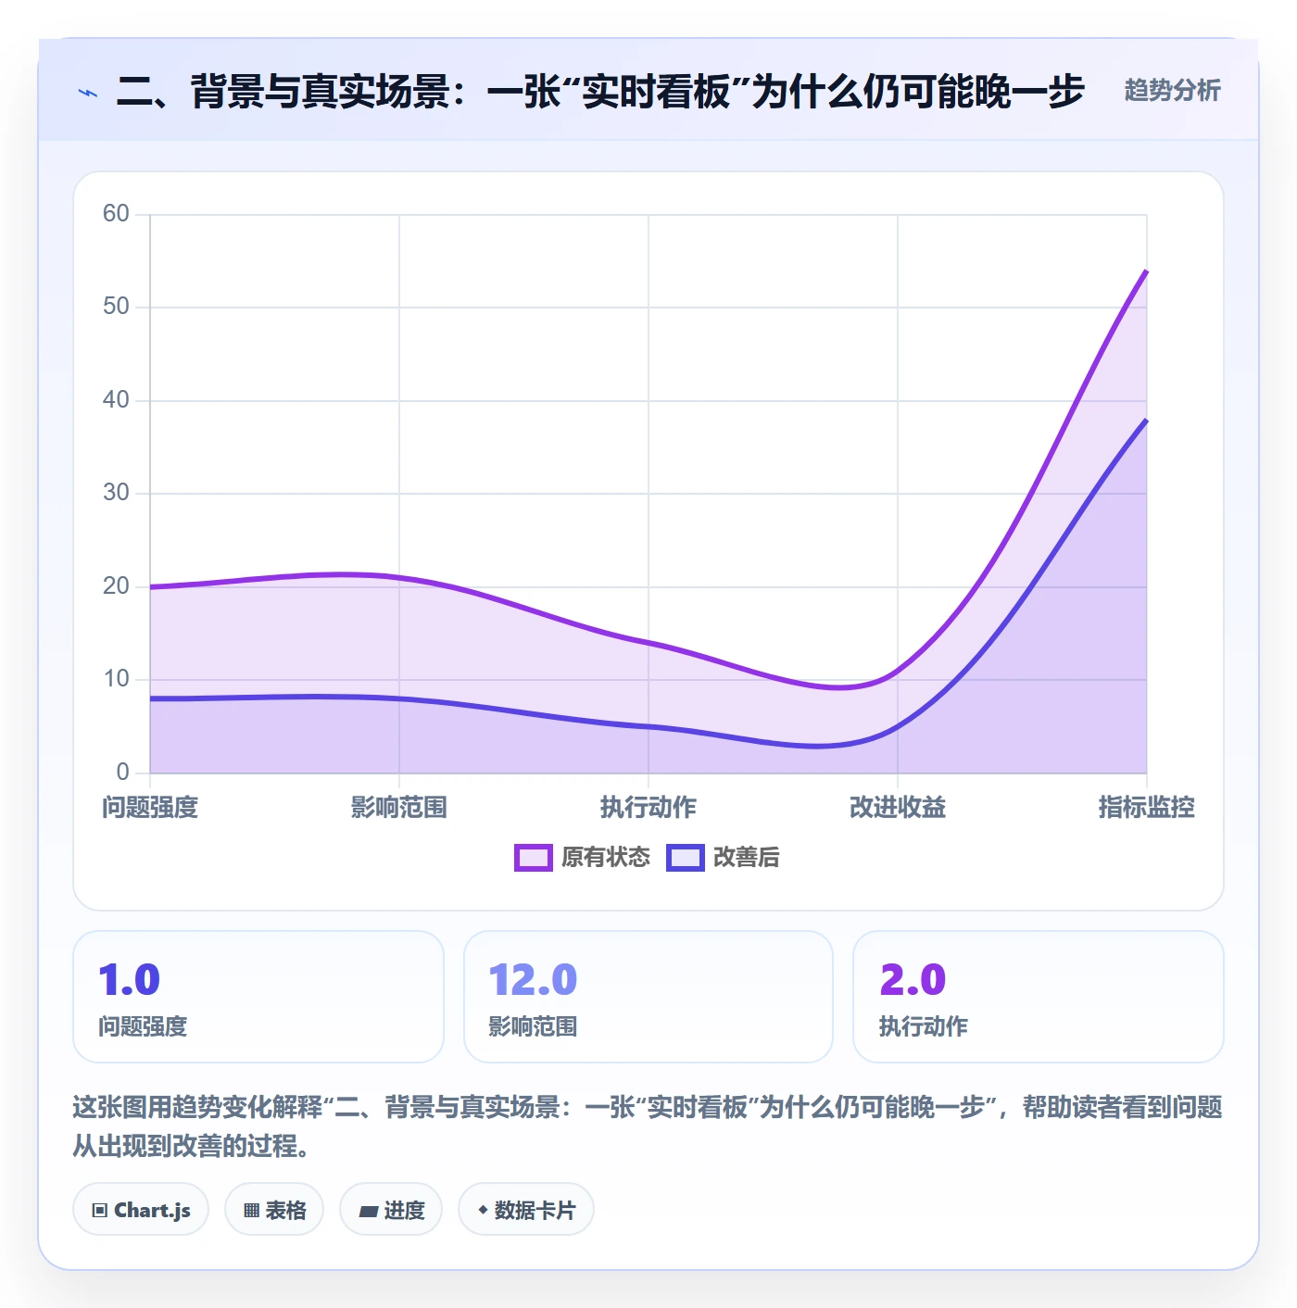Click the Chart.js tag icon
This screenshot has height=1308, width=1297.
point(100,1211)
